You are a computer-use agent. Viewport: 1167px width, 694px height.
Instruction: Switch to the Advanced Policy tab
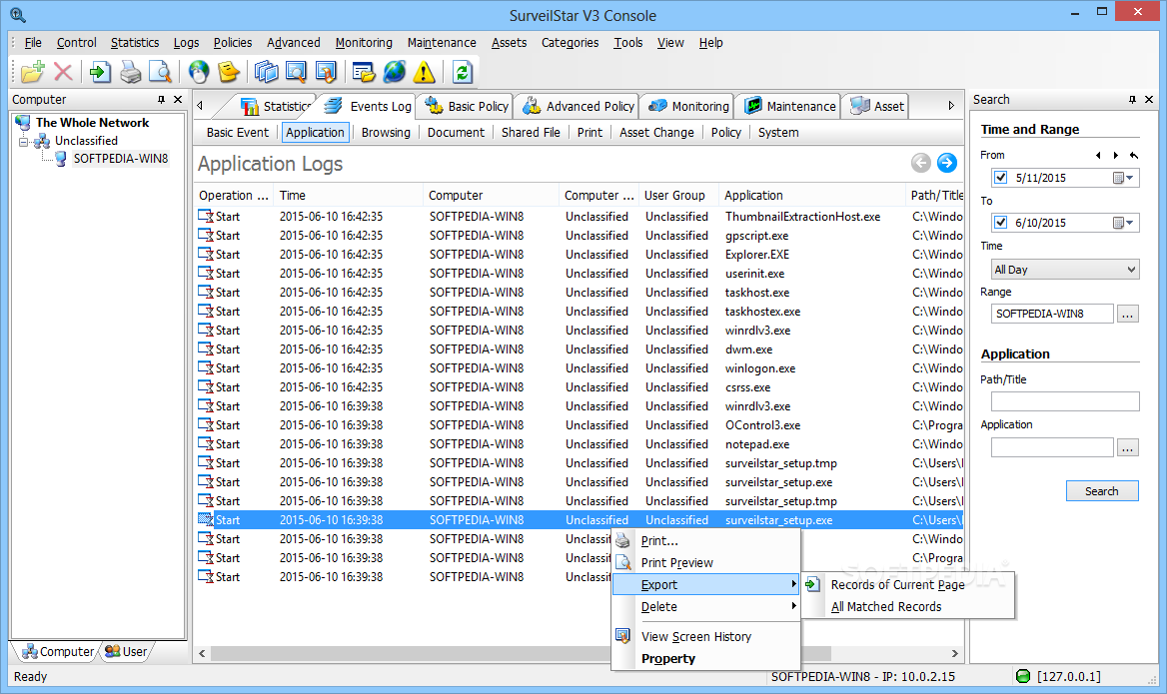pos(579,107)
